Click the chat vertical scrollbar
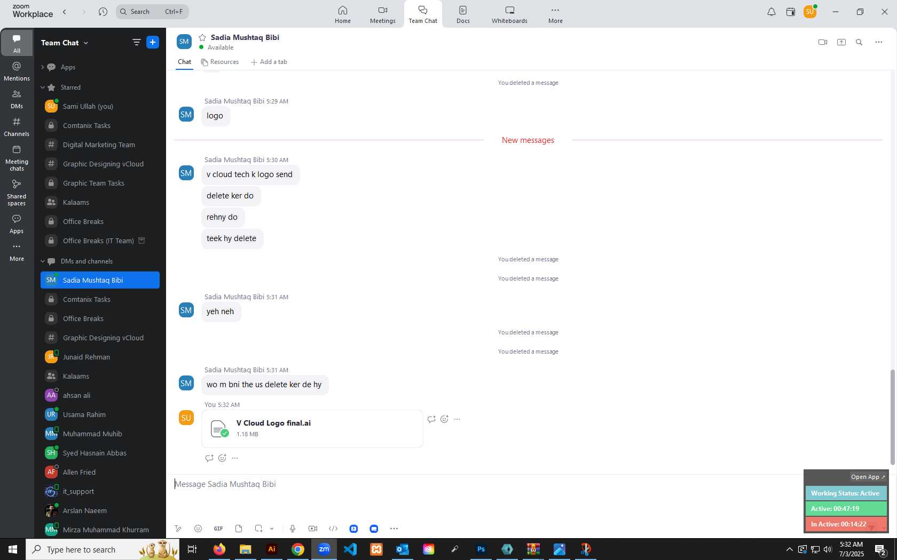 point(892,416)
